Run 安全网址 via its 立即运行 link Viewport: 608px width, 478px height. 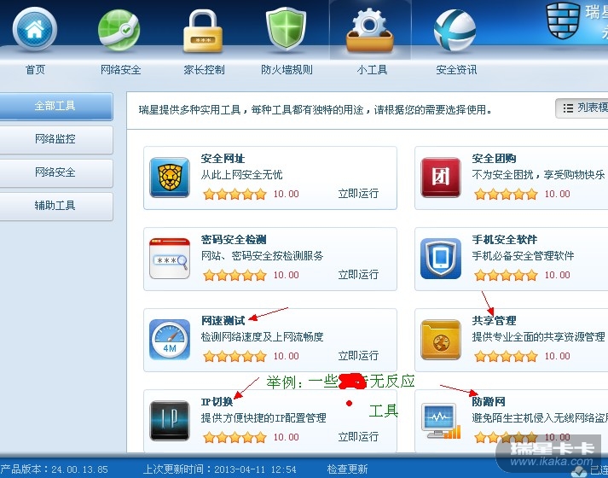(x=358, y=193)
